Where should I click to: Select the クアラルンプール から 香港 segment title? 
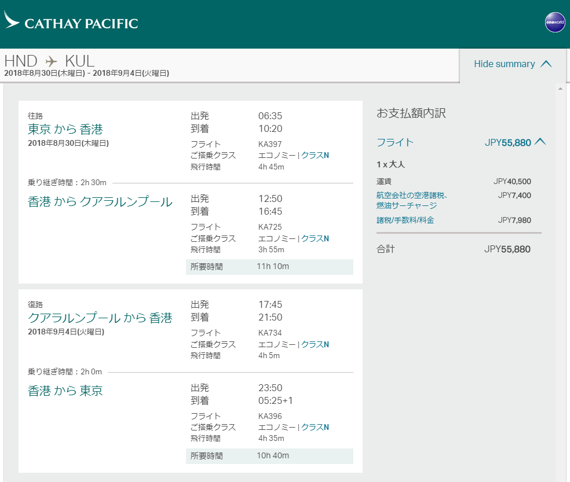[x=100, y=318]
